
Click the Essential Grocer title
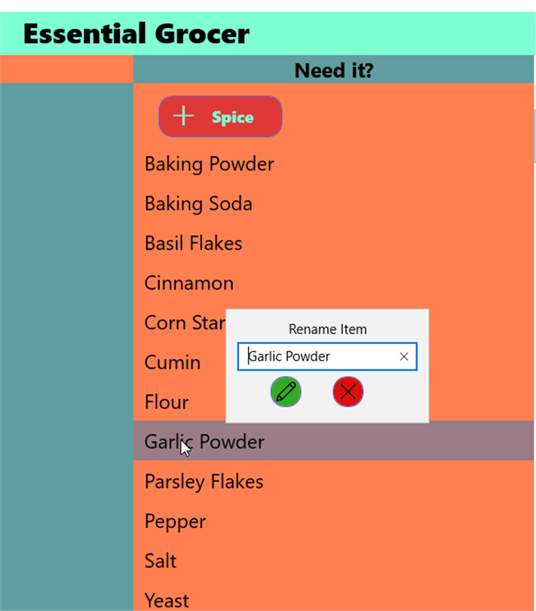click(136, 34)
